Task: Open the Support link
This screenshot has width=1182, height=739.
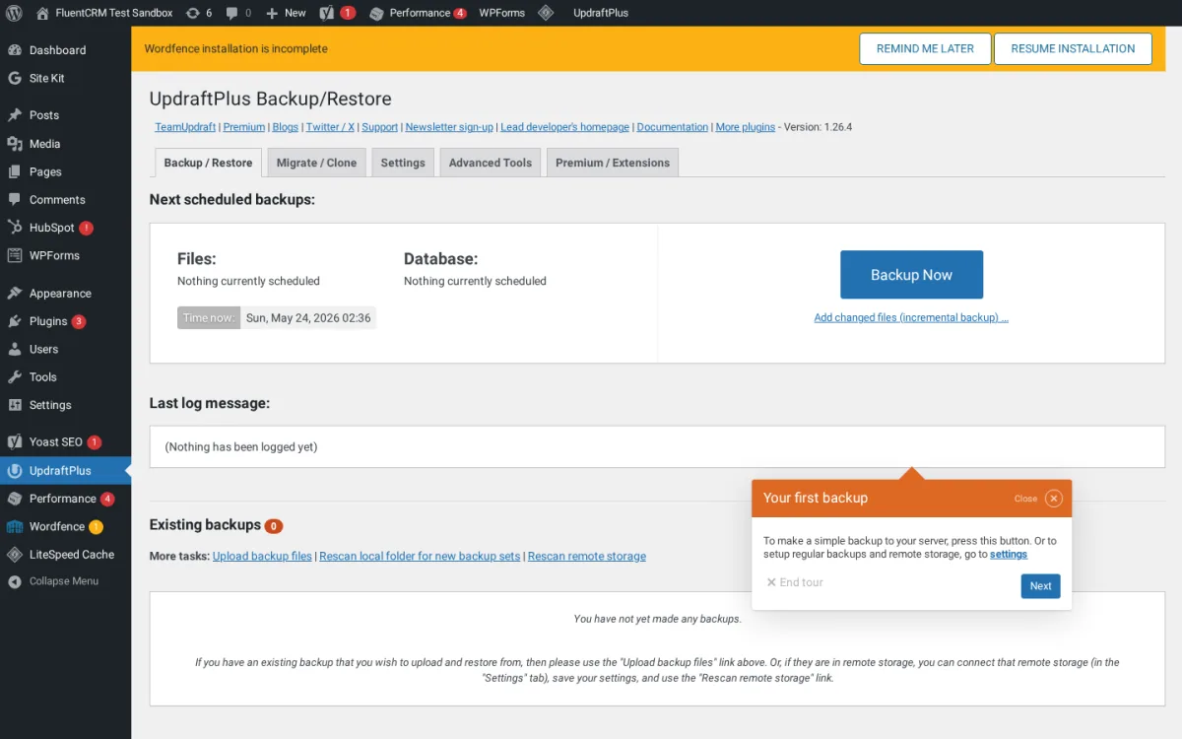Action: (x=380, y=127)
